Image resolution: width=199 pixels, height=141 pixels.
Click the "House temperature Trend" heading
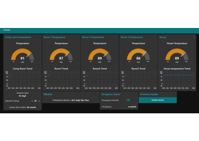(x=177, y=69)
